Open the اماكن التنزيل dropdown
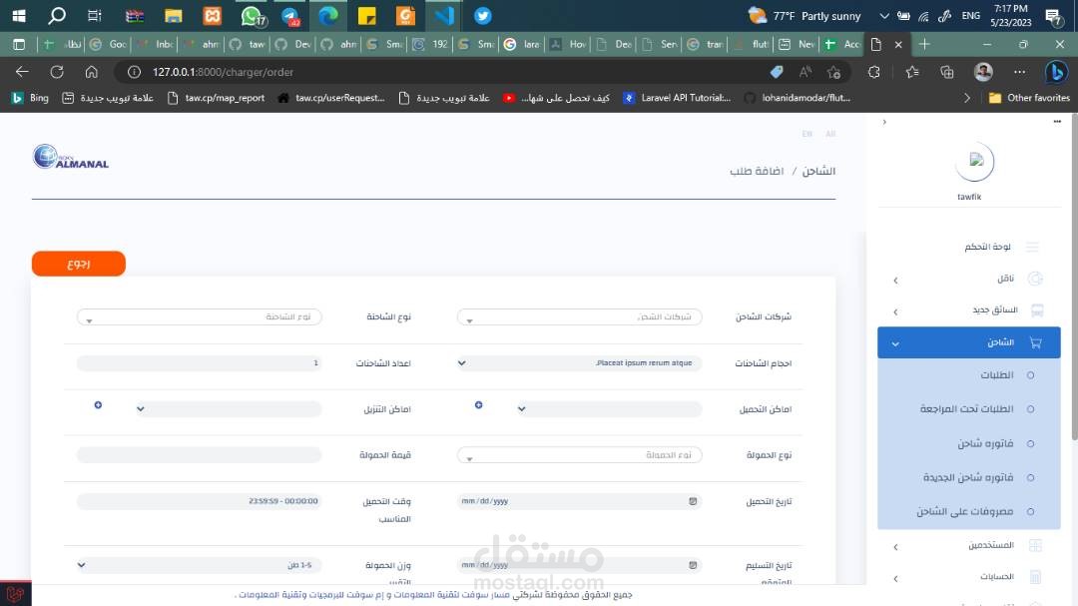Viewport: 1078px width, 606px height. 228,409
